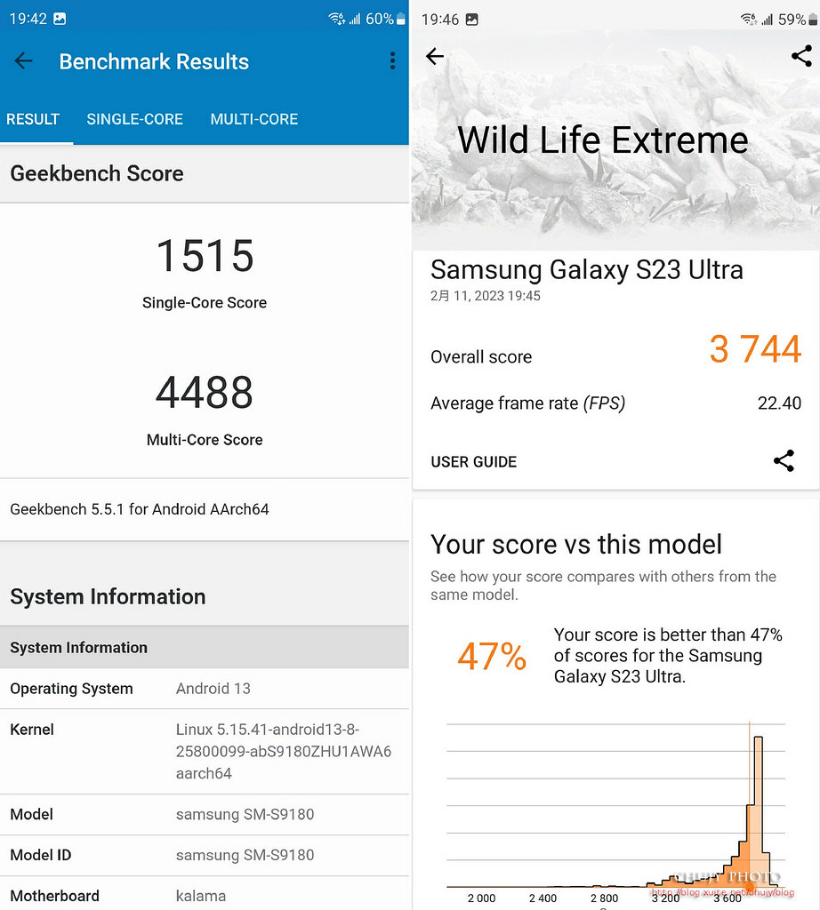This screenshot has height=910, width=820.
Task: Tap the Overall score value 3 744
Action: pos(755,348)
